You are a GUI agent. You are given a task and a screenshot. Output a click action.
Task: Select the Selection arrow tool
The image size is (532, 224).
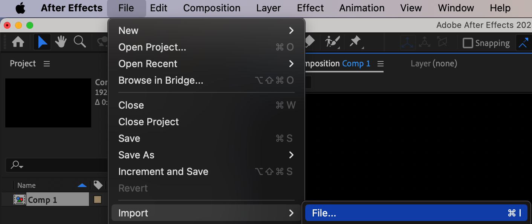43,42
